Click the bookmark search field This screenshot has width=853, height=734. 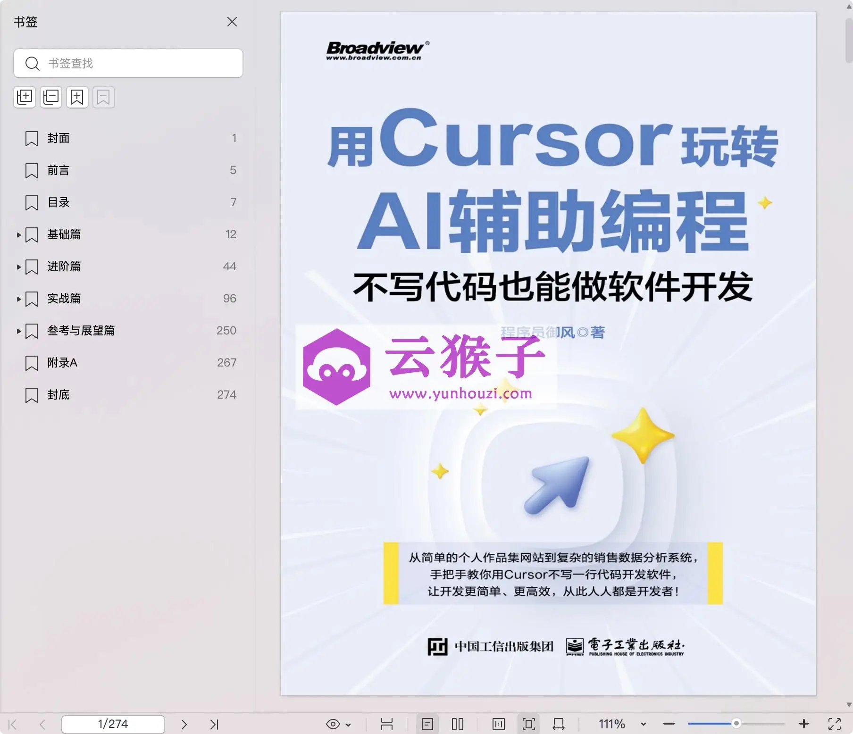click(128, 63)
